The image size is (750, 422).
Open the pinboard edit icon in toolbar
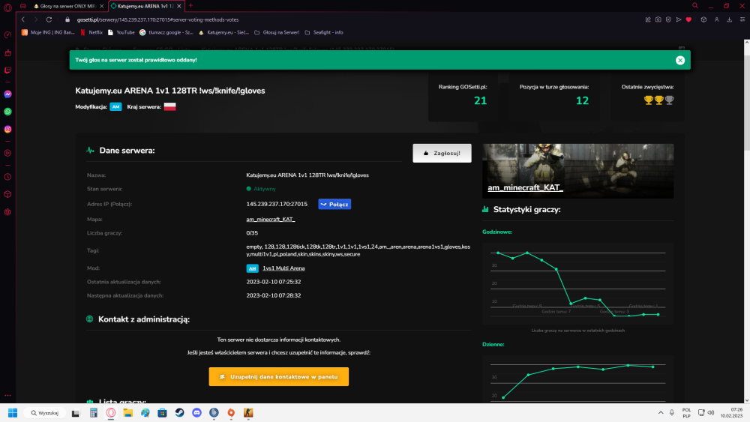648,19
